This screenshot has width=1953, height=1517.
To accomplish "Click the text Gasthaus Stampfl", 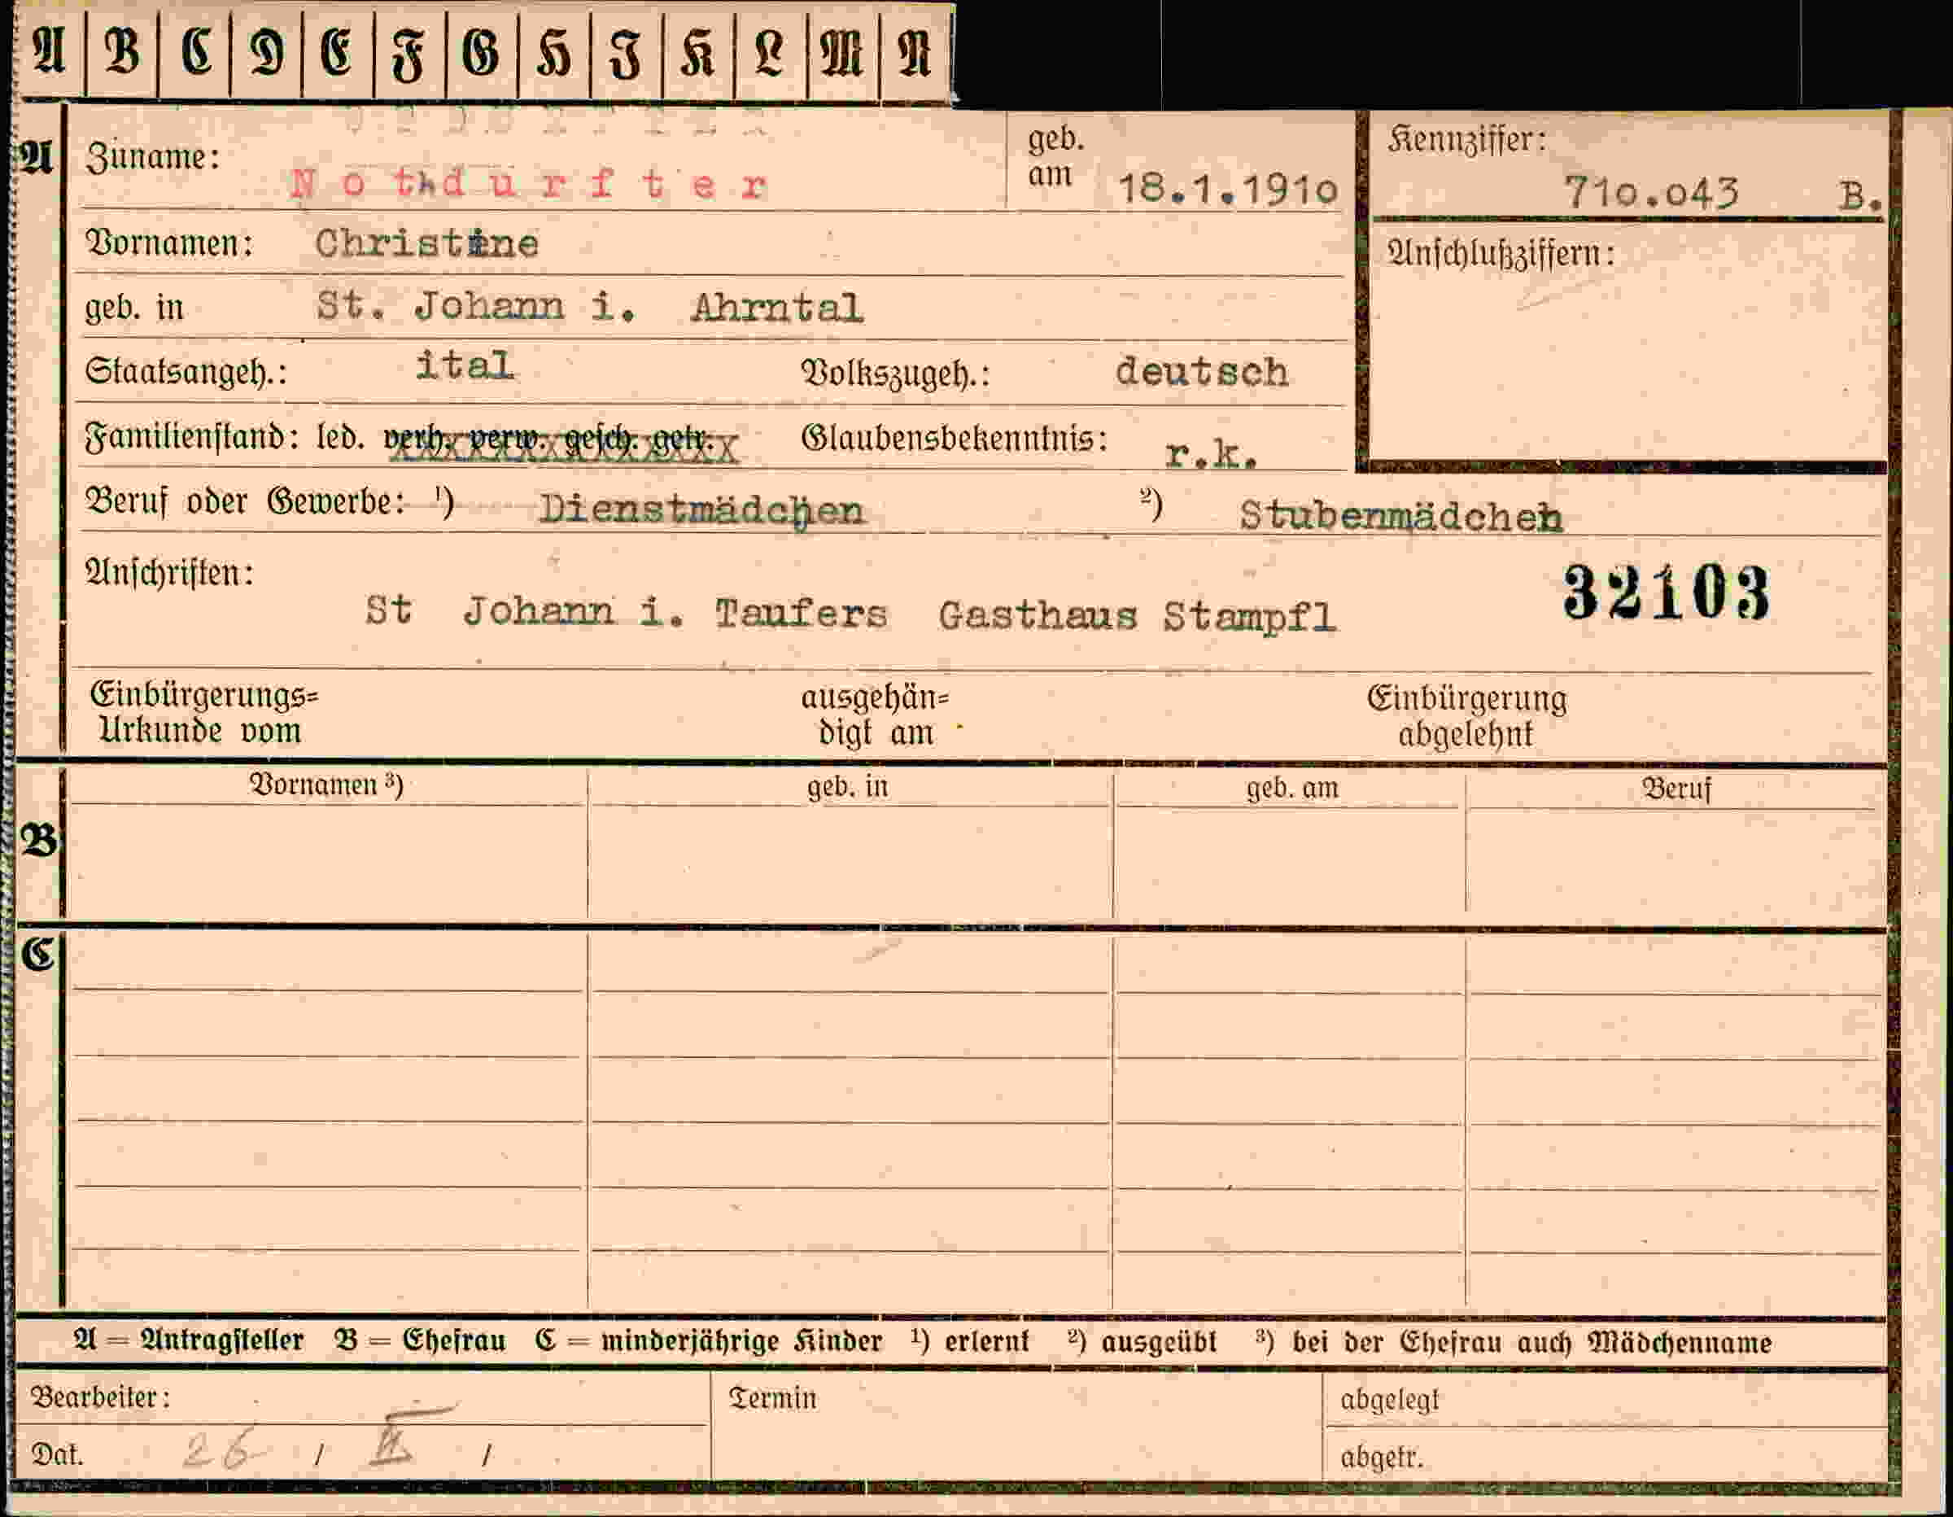I will click(1137, 616).
